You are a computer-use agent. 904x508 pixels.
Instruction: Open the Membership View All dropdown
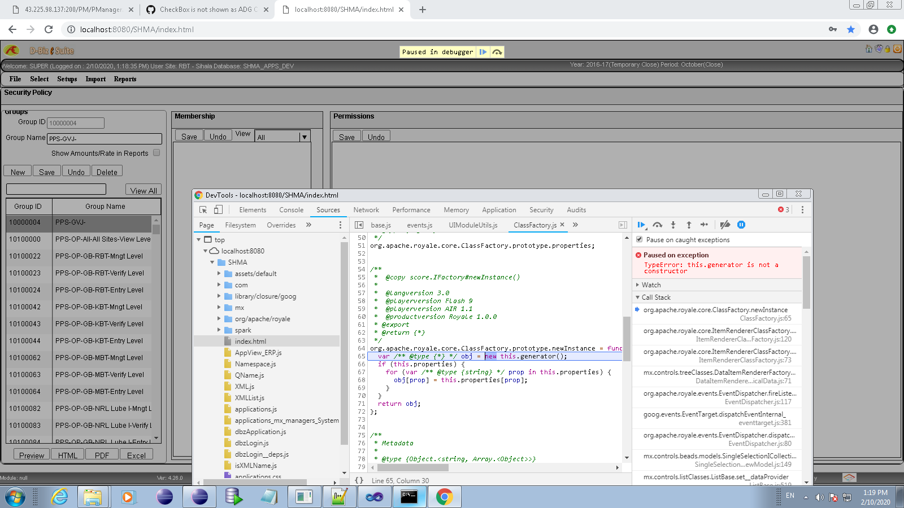click(x=304, y=136)
